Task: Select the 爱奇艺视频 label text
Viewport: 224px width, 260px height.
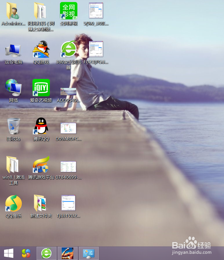Action: 41,100
